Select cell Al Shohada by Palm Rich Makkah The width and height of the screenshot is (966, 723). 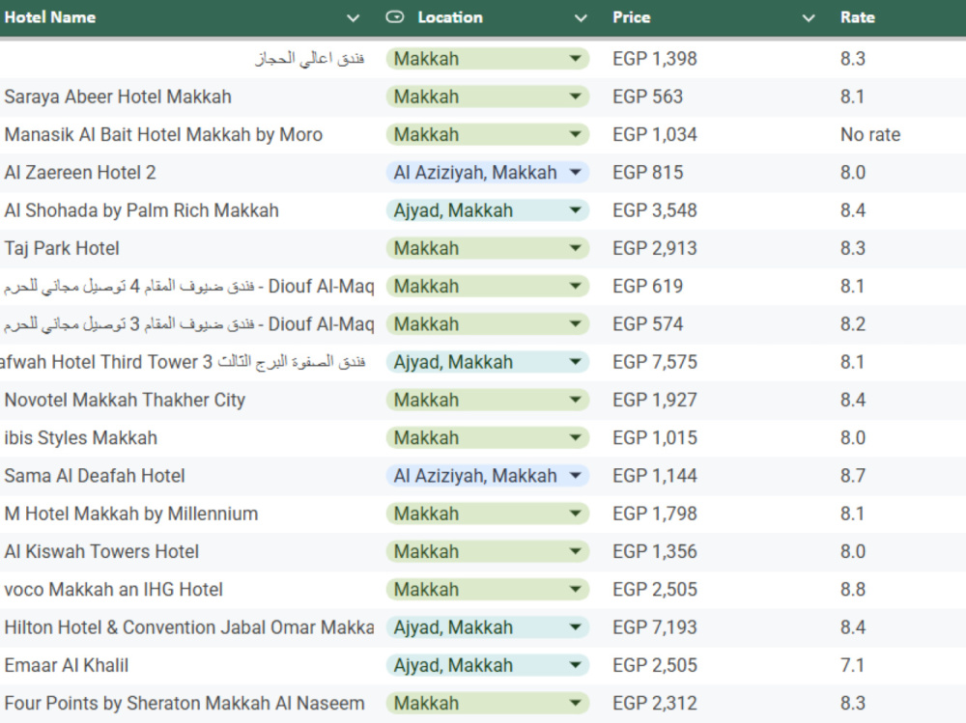pos(142,210)
